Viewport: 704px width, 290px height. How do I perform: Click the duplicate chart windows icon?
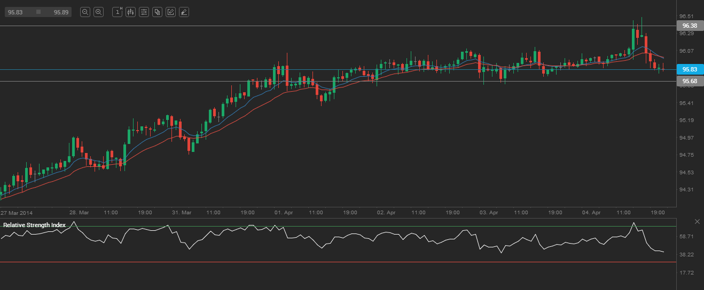coord(157,12)
